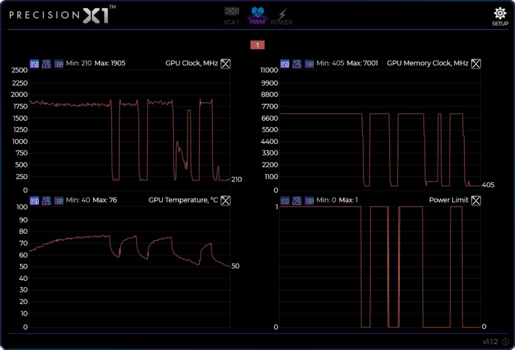The height and width of the screenshot is (350, 515).
Task: Click the Min: 405 value
Action: coord(330,63)
